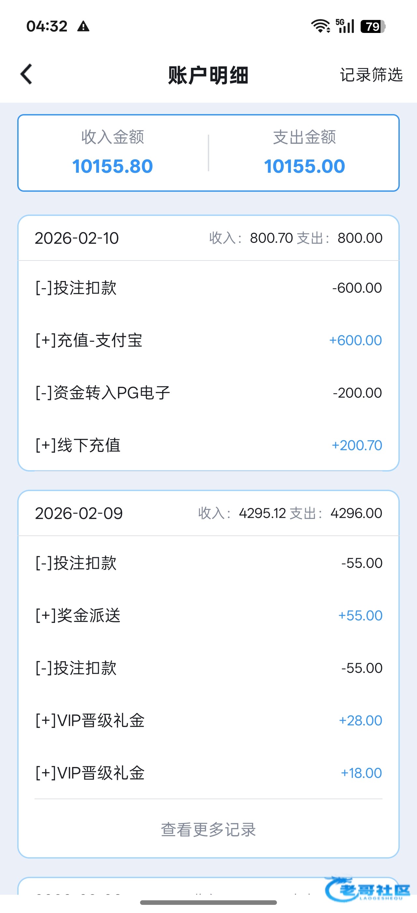The width and height of the screenshot is (417, 913).
Task: Tap the battery level indicator
Action: (373, 27)
